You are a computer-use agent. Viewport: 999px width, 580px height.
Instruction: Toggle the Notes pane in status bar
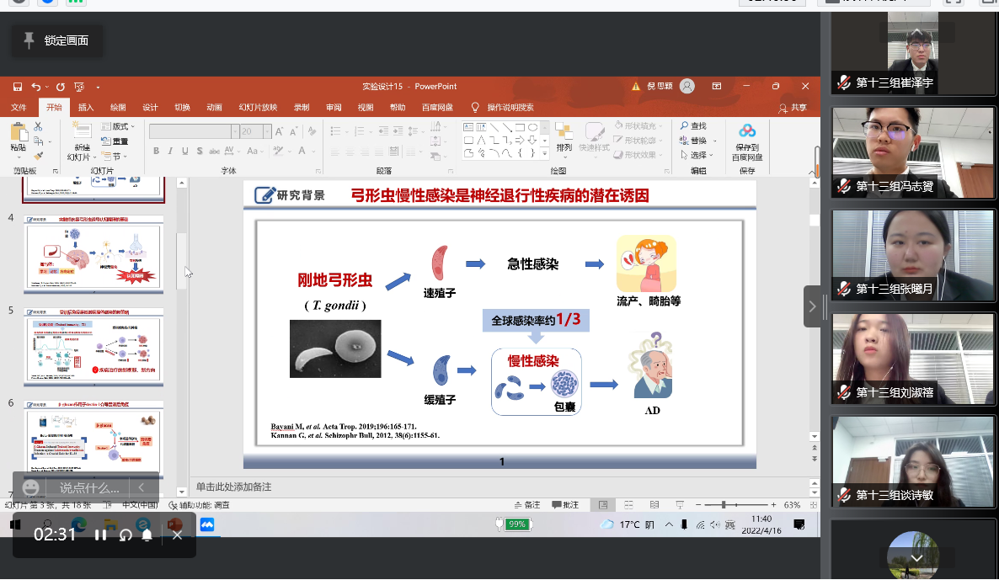tap(526, 505)
